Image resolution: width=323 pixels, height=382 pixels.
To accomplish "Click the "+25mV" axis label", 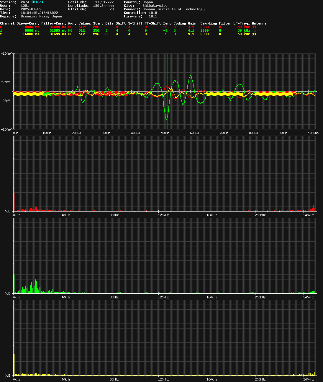I will pyautogui.click(x=6, y=82).
